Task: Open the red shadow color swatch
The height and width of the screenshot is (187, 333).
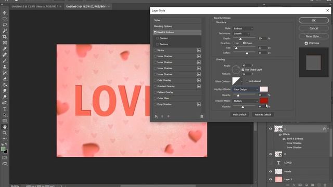Action: coord(264,100)
